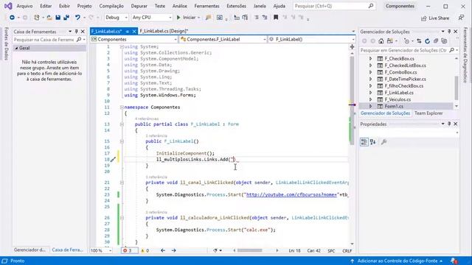The image size is (472, 265).
Task: Switch to Team Explorer tab
Action: coord(428,113)
